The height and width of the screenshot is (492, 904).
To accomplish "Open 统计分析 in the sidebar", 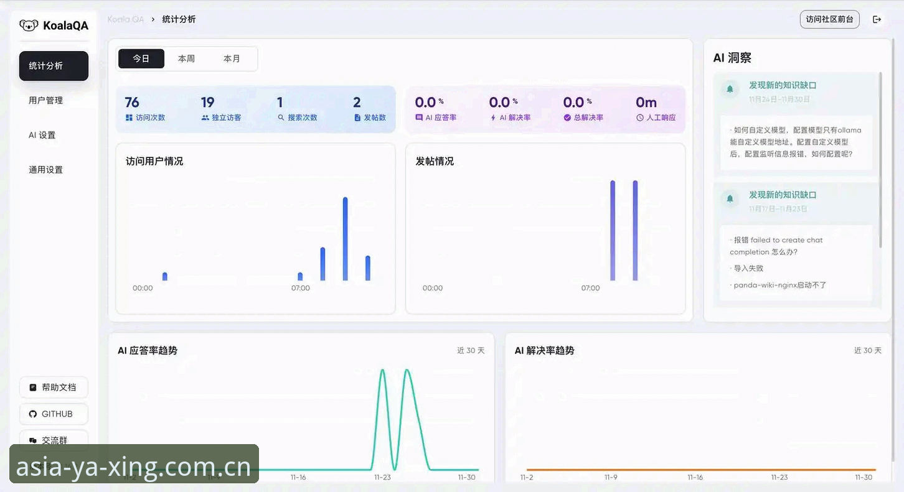I will pyautogui.click(x=54, y=66).
